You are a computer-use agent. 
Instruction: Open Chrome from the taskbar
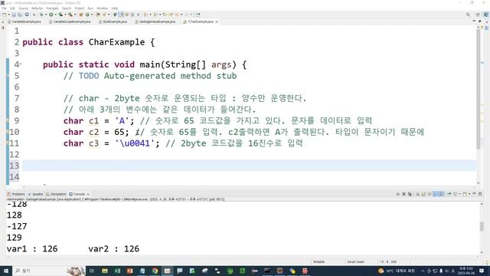[155, 271]
